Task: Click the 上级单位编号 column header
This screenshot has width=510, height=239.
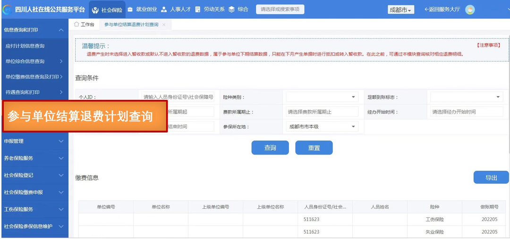Action: tap(215, 207)
